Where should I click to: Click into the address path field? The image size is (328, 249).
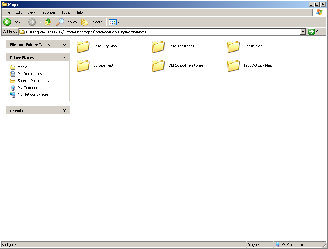159,32
